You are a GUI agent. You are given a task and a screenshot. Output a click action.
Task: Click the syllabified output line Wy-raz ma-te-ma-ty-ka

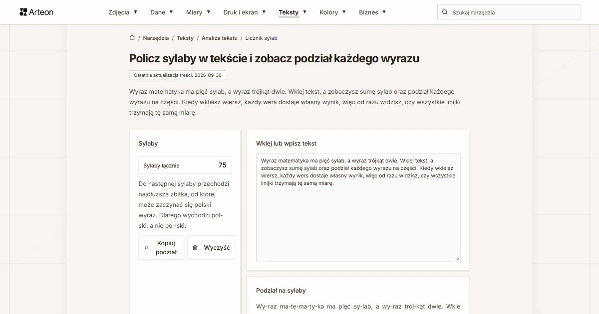pos(358,307)
